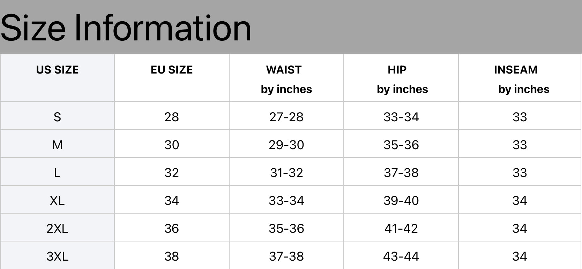
Task: Click the WAIST by inches header
Action: pyautogui.click(x=286, y=79)
